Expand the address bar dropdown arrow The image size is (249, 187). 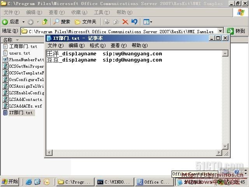[221, 31]
